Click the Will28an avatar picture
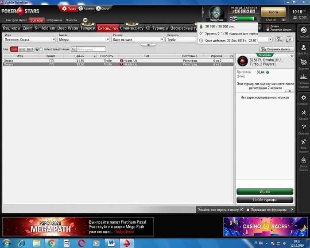310x248 pixels. tap(216, 12)
